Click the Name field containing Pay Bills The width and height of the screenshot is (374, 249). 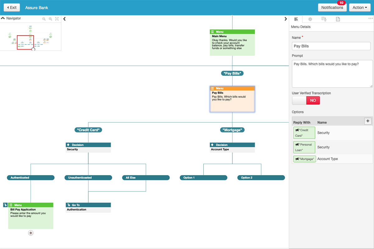(x=331, y=46)
